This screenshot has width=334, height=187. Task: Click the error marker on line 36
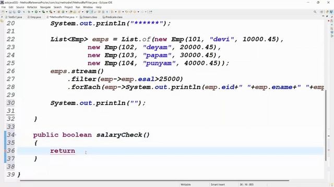tap(5, 151)
